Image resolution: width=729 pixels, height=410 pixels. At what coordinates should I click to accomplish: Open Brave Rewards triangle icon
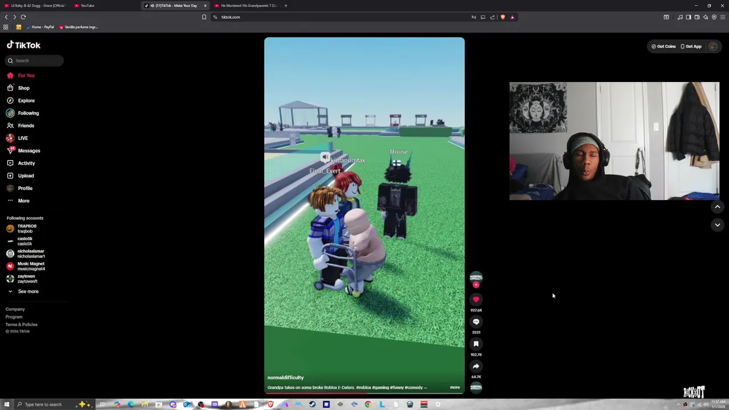click(x=512, y=17)
